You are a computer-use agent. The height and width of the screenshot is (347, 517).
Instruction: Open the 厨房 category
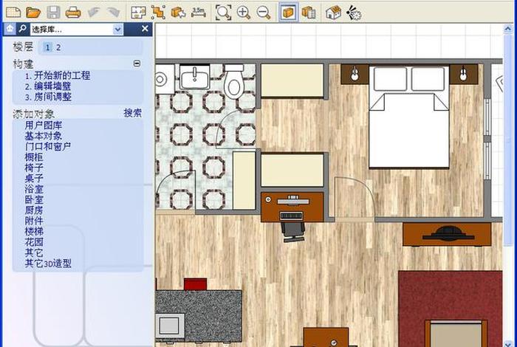coord(34,210)
